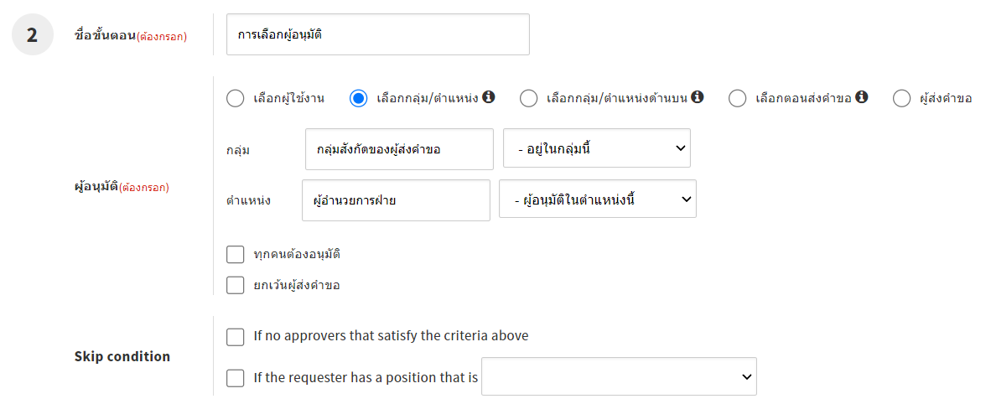
Task: Expand the ผู้อนุมัติในตำแหน่งนี้ dropdown
Action: [597, 200]
